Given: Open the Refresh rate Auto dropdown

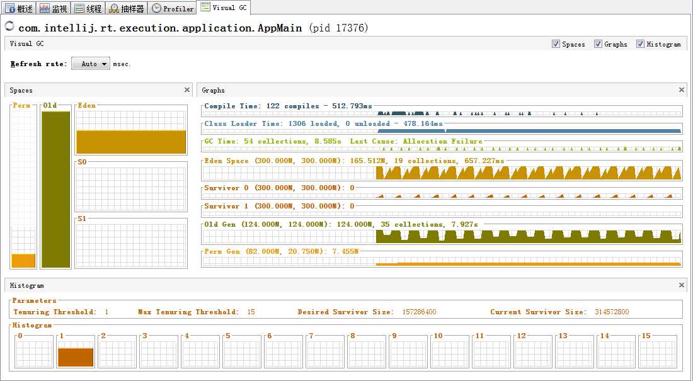Looking at the screenshot, I should click(91, 64).
